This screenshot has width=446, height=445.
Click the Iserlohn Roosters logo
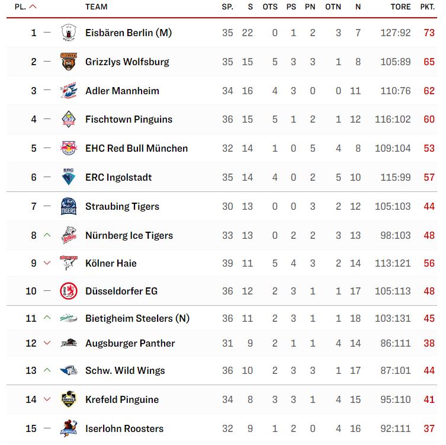click(69, 428)
